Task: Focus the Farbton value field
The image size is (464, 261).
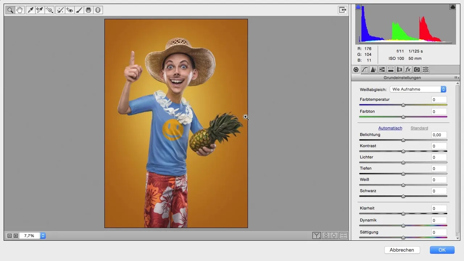Action: (x=439, y=112)
